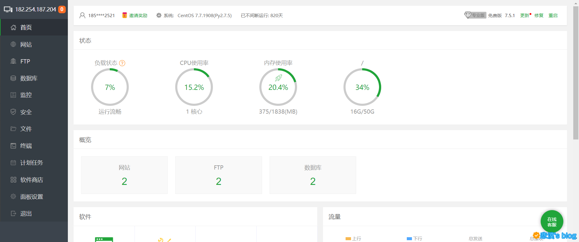The image size is (579, 242).
Task: Click the 运行流畅 status text
Action: pyautogui.click(x=110, y=112)
